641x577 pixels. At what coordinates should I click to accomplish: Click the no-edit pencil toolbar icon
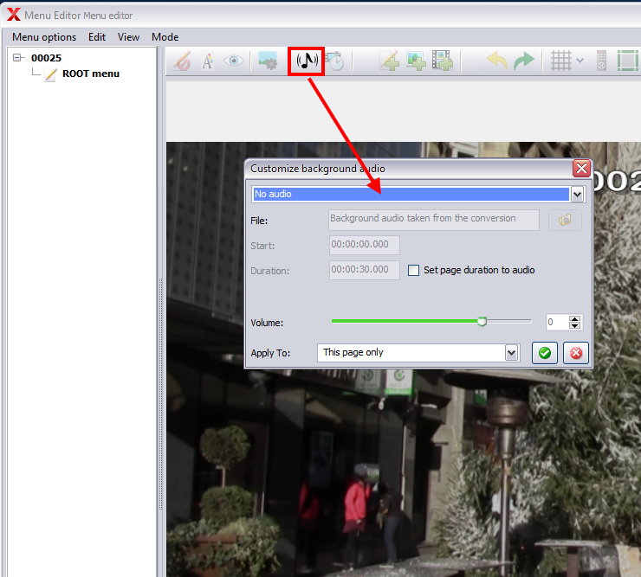[182, 61]
